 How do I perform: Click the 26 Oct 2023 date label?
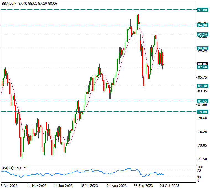(x=170, y=186)
